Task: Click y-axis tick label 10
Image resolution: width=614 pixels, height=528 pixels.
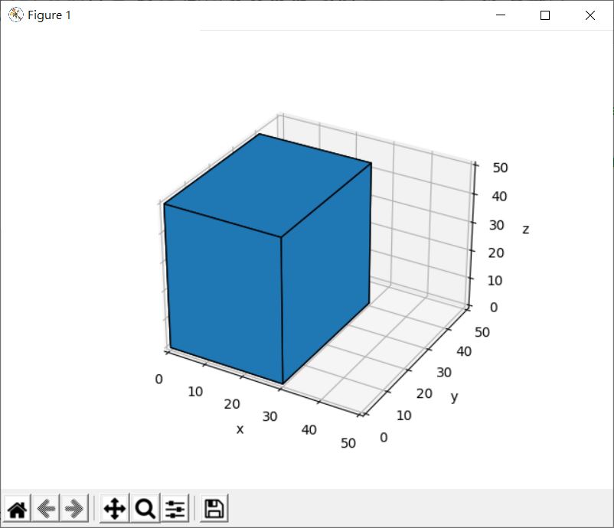Action: pyautogui.click(x=403, y=416)
